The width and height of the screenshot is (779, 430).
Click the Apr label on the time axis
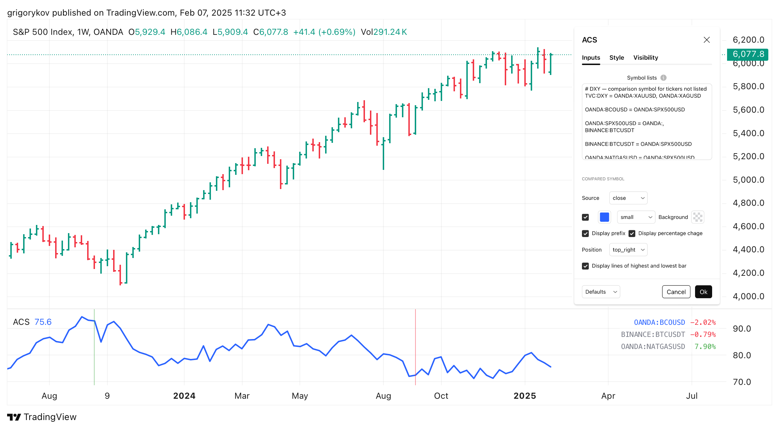(608, 396)
